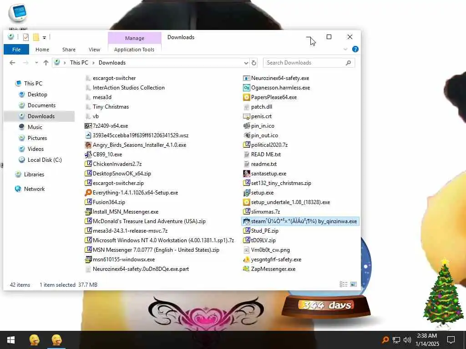Click inside the Search Downloads field

(x=309, y=63)
